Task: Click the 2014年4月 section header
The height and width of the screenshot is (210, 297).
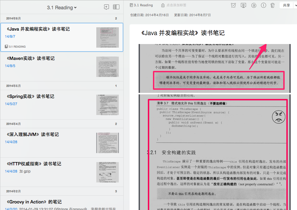Action: point(62,124)
